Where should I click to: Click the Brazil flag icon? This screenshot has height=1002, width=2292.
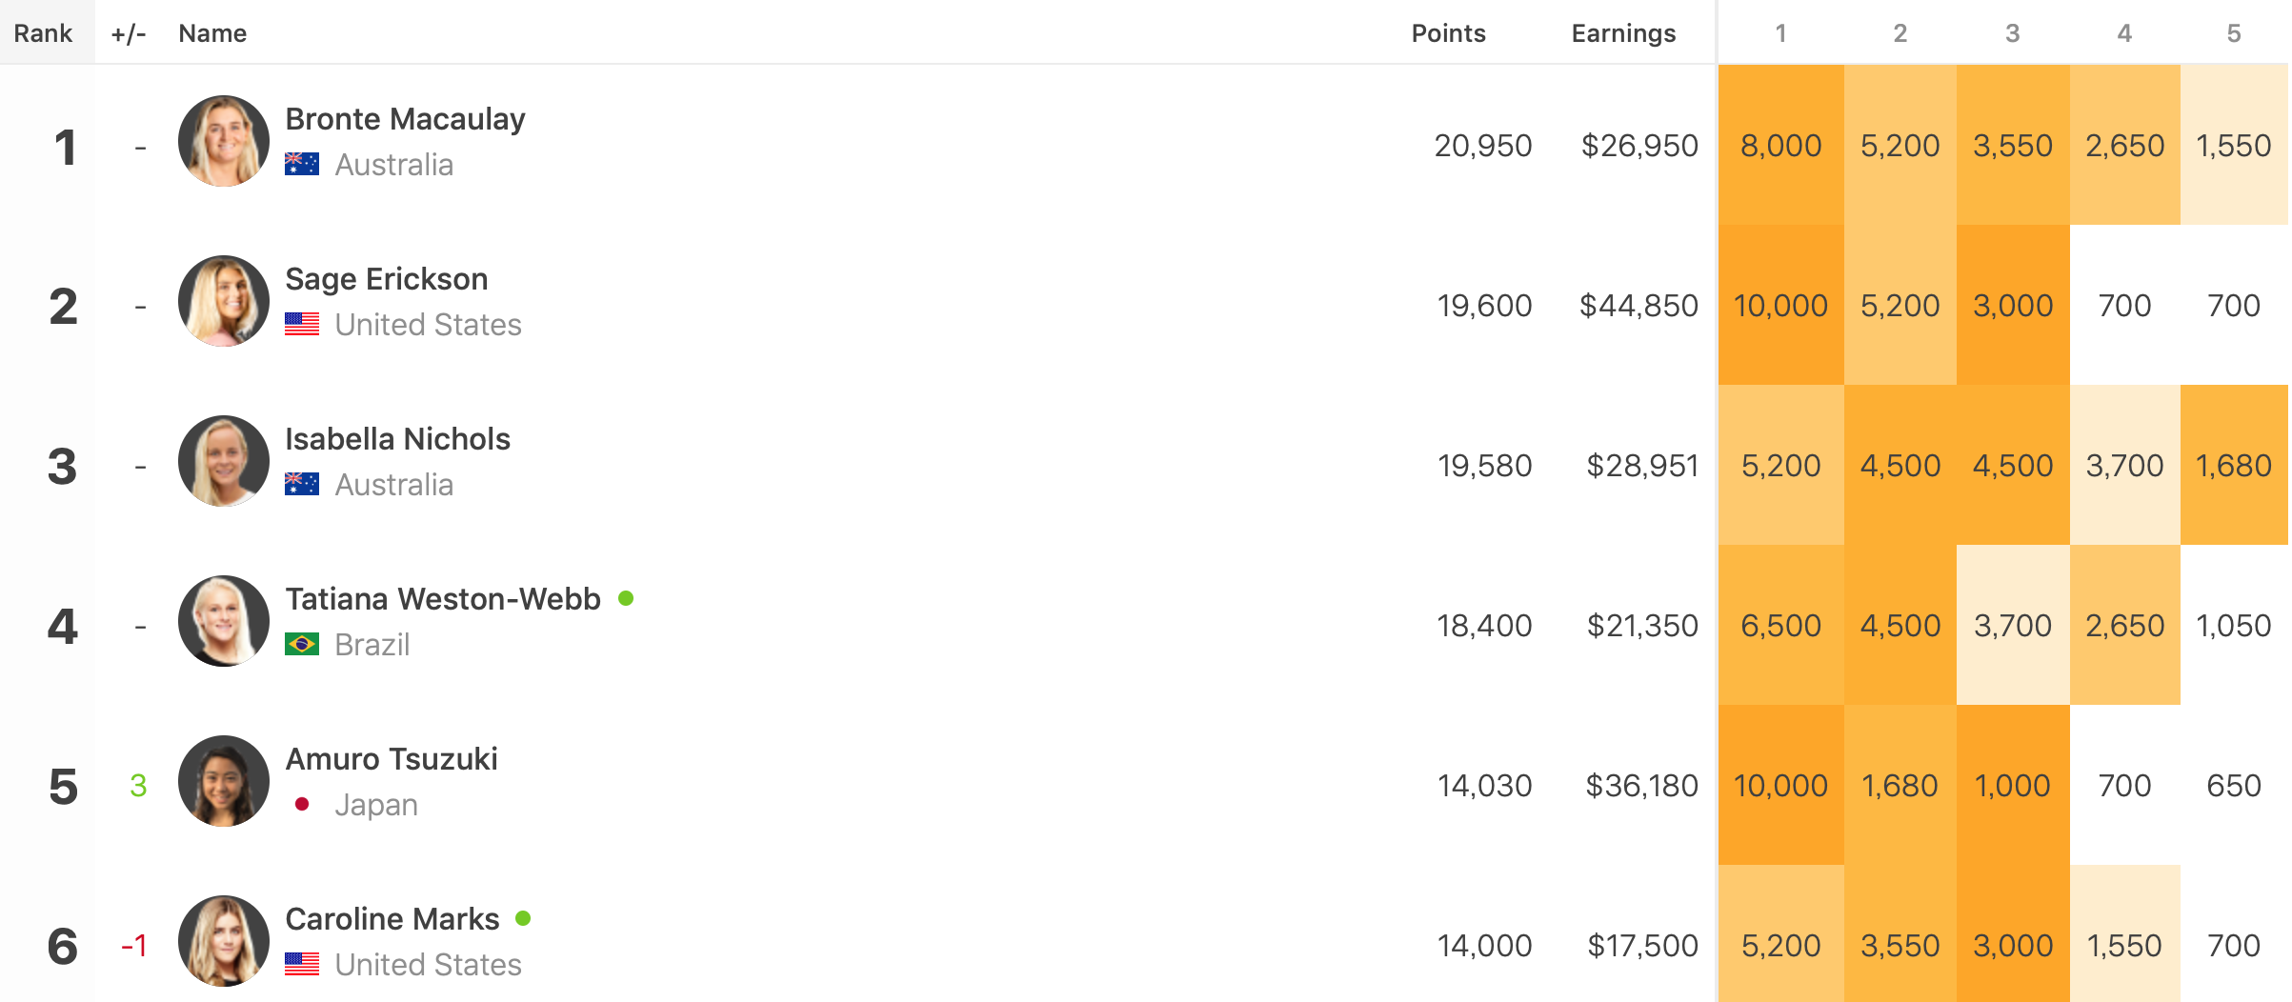[302, 645]
